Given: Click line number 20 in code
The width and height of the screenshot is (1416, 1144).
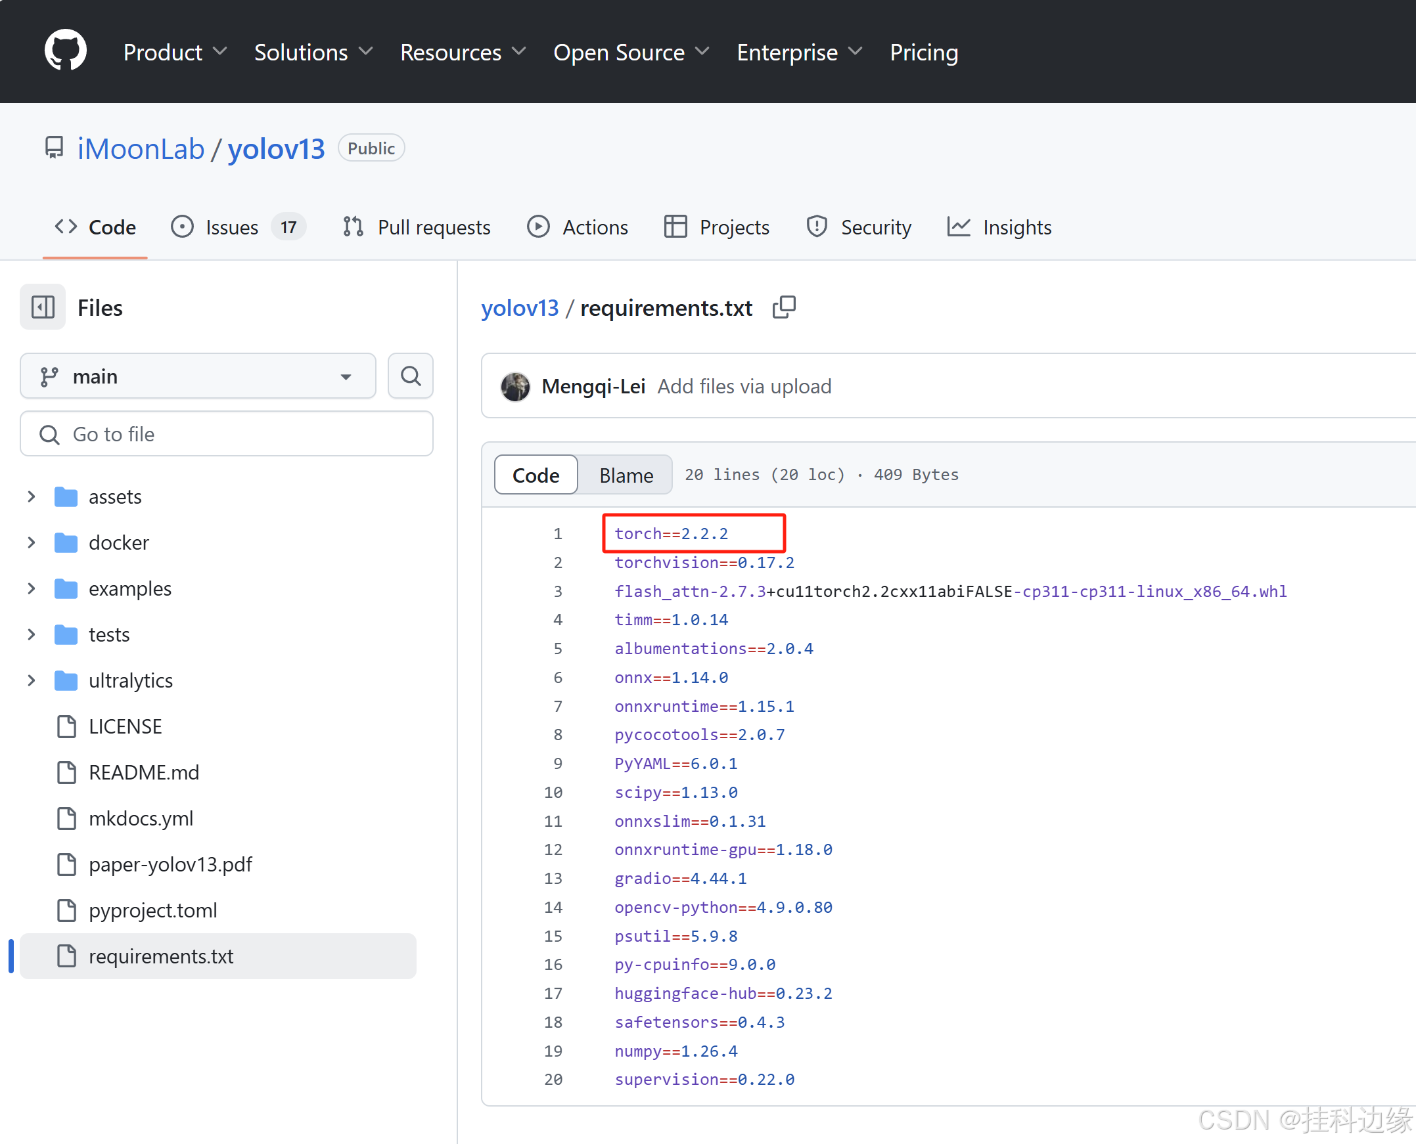Looking at the screenshot, I should click(553, 1080).
